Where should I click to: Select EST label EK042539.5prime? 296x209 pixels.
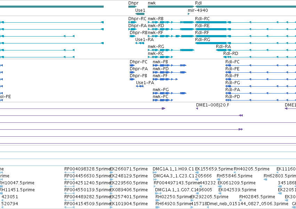pyautogui.click(x=238, y=190)
